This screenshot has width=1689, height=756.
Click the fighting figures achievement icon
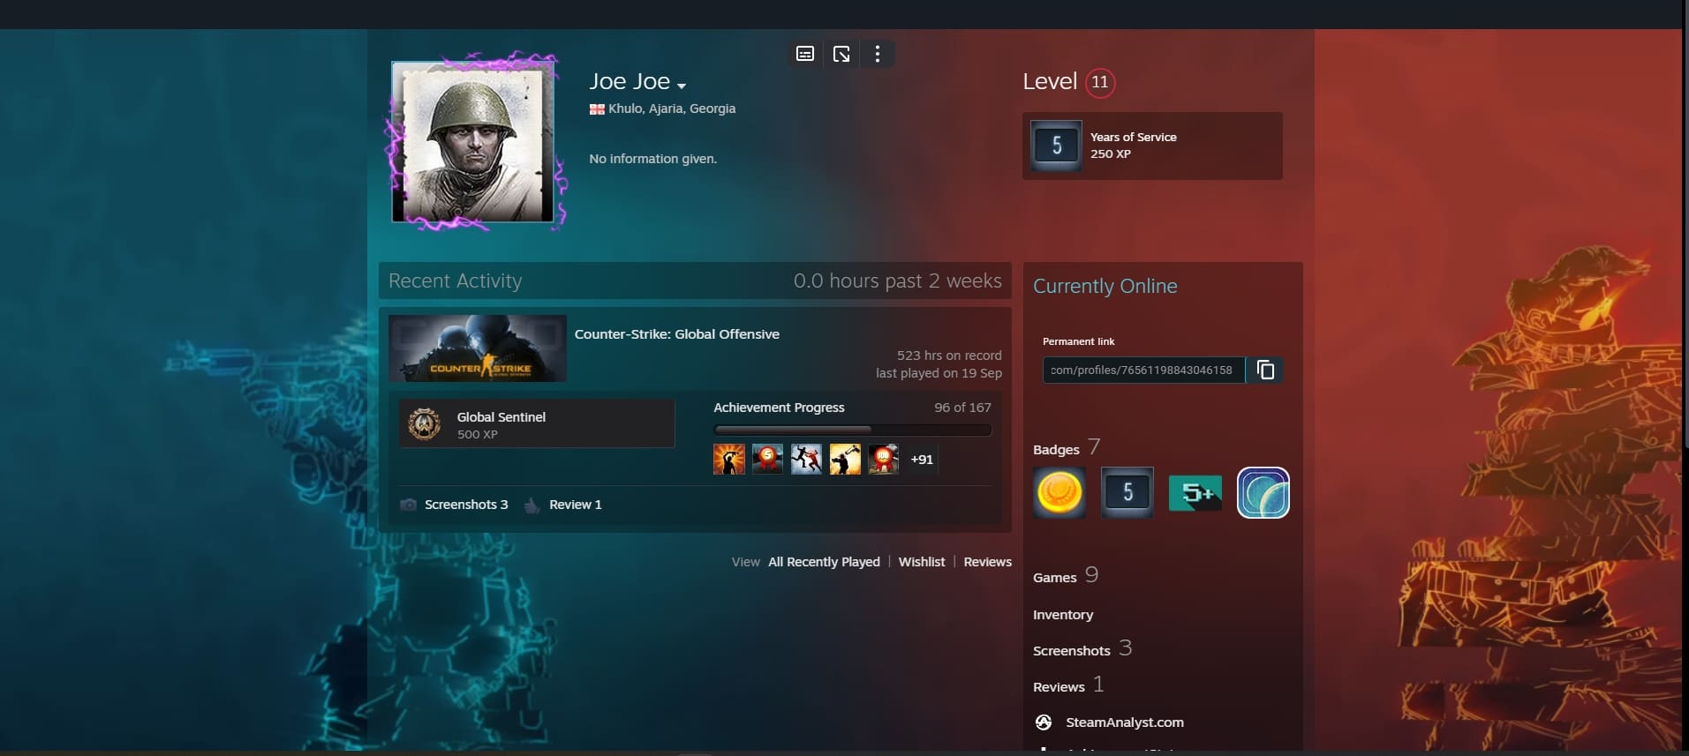tap(806, 459)
